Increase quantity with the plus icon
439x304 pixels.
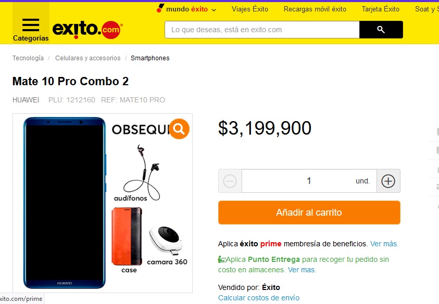pos(388,181)
